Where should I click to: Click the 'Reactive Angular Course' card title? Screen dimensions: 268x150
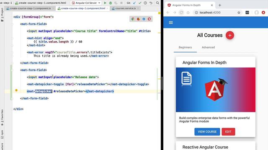[x=205, y=147]
